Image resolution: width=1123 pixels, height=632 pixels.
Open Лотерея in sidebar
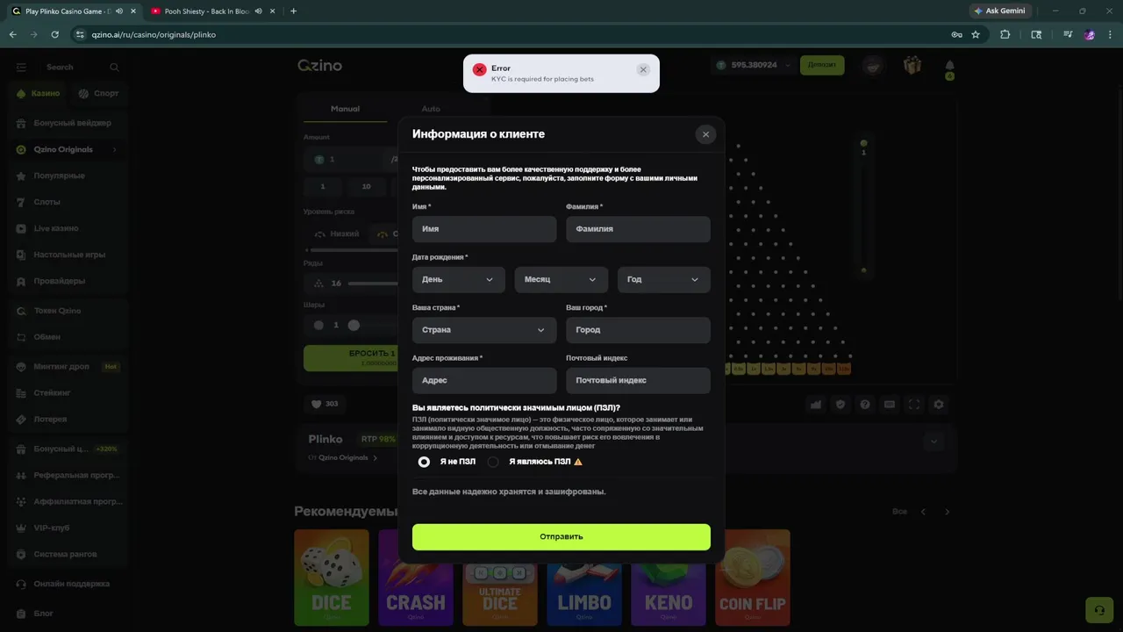click(67, 420)
